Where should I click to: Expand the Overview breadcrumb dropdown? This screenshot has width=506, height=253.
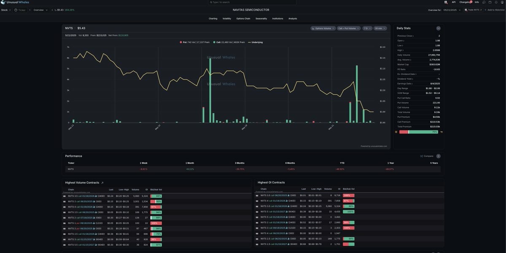pyautogui.click(x=40, y=10)
